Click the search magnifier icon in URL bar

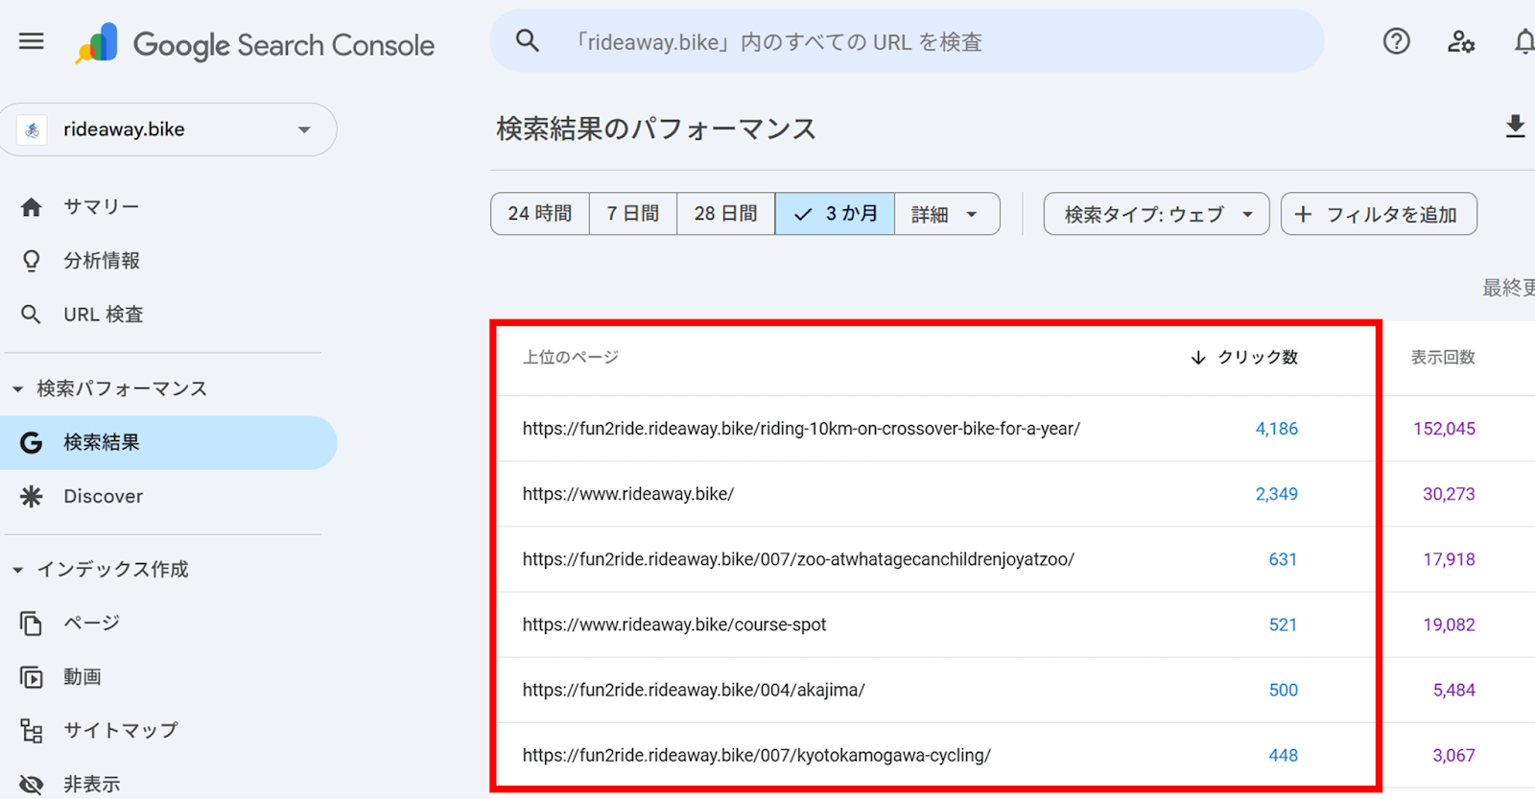(528, 41)
